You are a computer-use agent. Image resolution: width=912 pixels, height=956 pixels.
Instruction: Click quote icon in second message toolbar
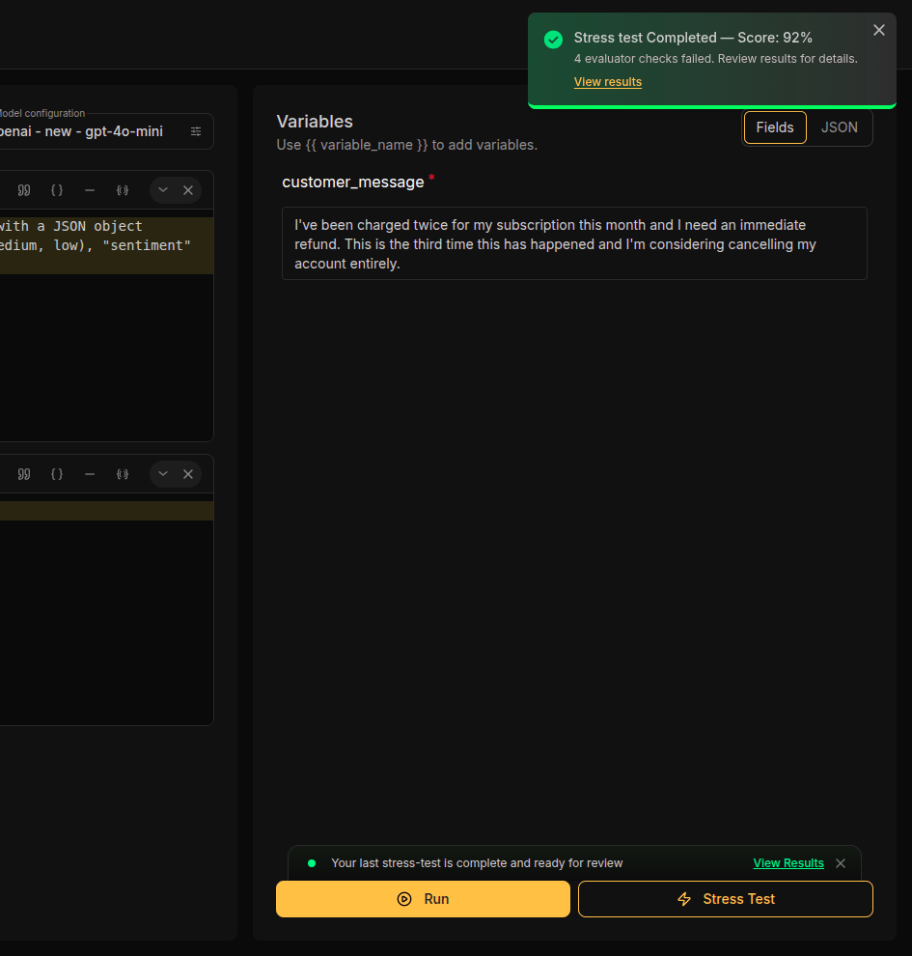coord(24,474)
